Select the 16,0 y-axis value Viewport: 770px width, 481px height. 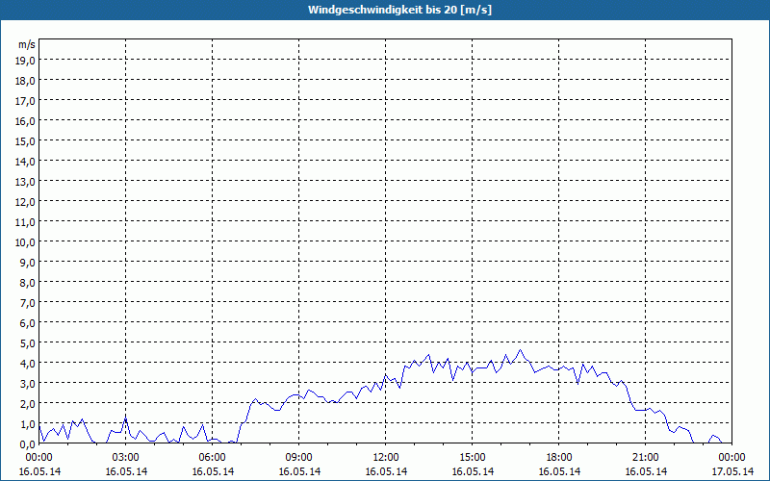coord(25,121)
